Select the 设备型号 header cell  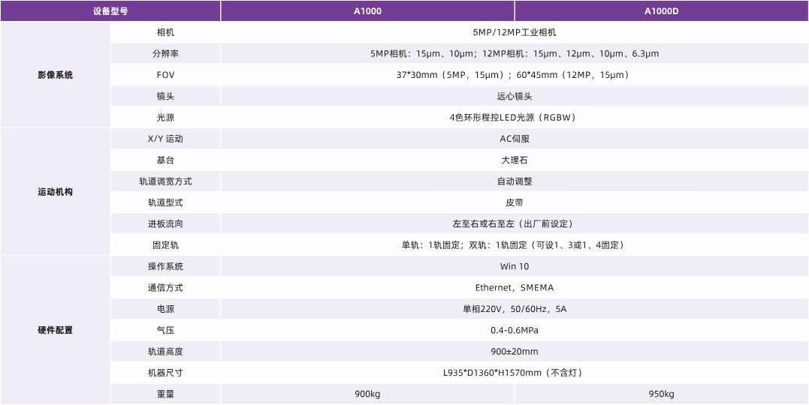tap(110, 11)
